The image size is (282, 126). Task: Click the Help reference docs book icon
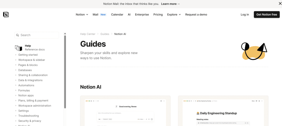pyautogui.click(x=18, y=48)
